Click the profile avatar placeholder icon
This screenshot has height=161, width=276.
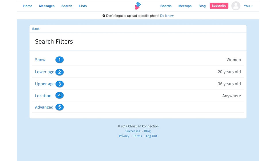pyautogui.click(x=236, y=6)
